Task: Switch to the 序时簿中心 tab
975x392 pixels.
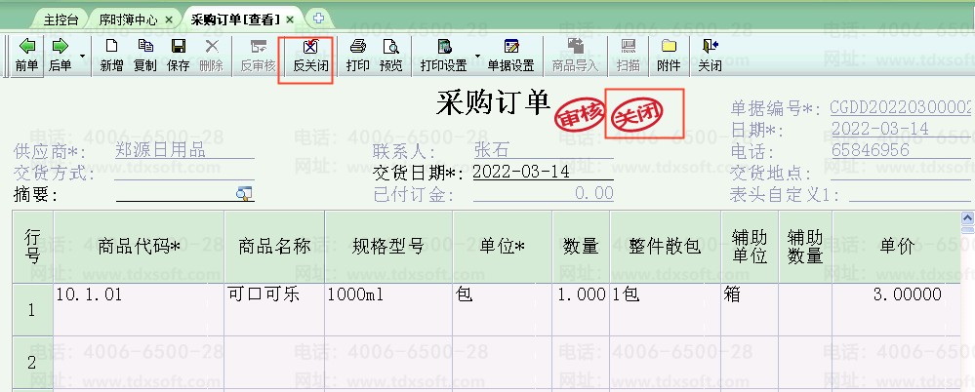Action: coord(130,20)
